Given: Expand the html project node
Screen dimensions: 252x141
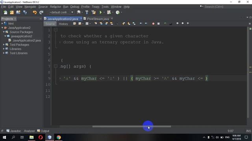Looking at the screenshot, I should pos(2,23).
